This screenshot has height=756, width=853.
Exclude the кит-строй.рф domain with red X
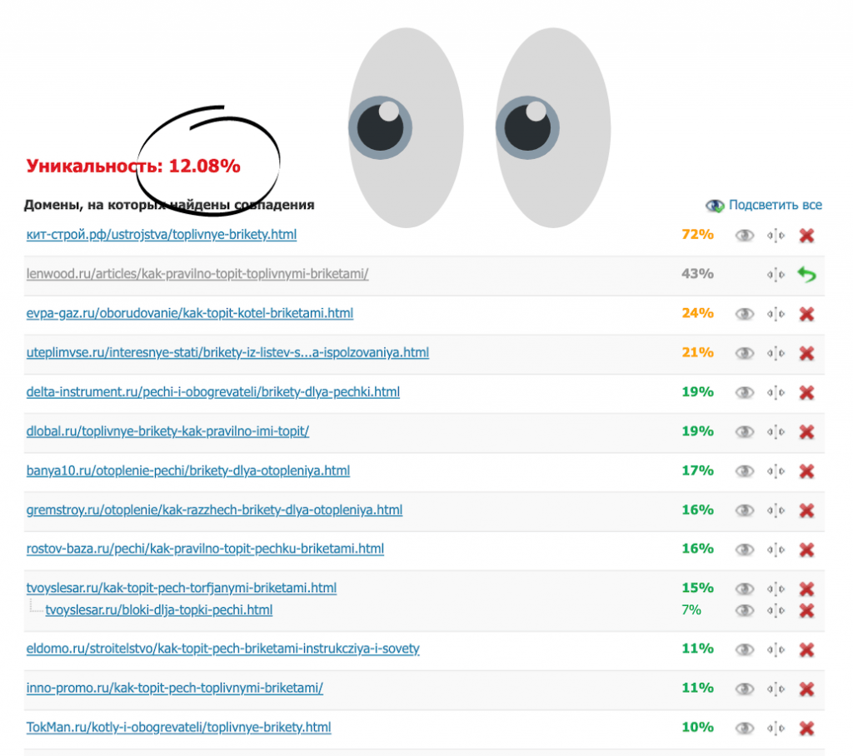(806, 236)
